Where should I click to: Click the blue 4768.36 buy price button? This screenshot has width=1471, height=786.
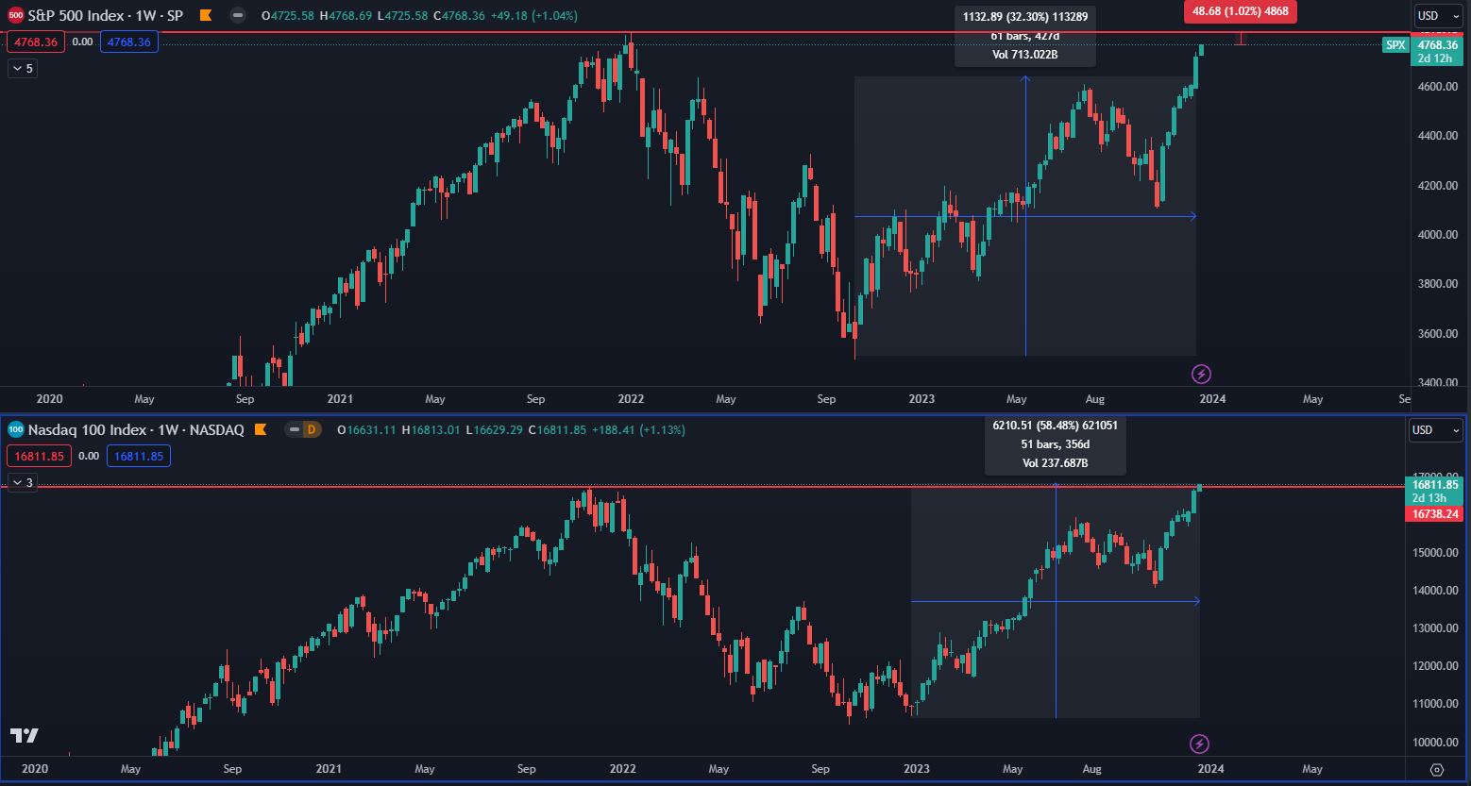pyautogui.click(x=129, y=42)
